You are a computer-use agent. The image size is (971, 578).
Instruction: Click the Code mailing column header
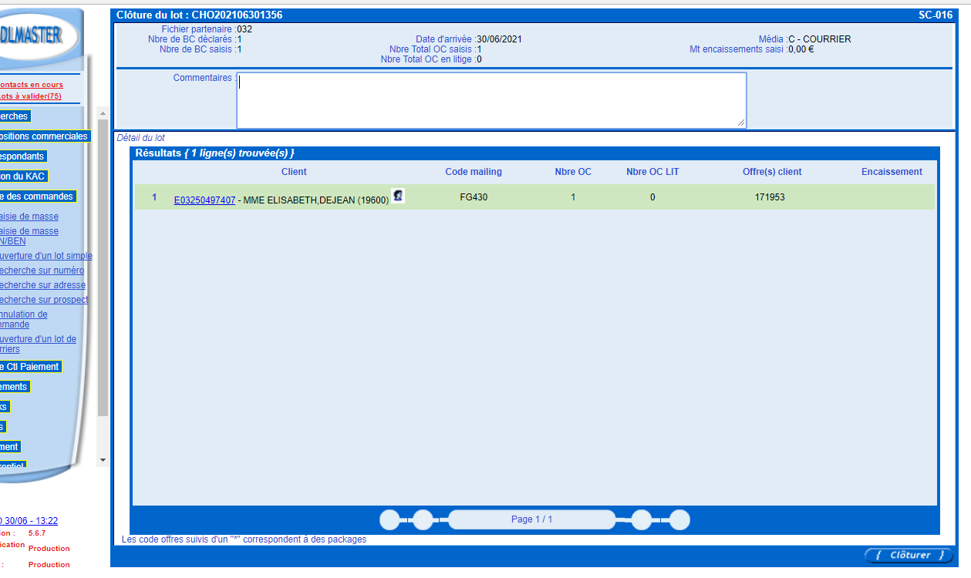(x=474, y=172)
